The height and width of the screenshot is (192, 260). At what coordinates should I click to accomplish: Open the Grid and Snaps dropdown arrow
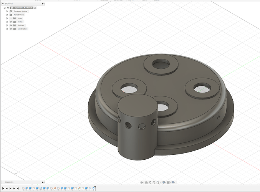170,182
